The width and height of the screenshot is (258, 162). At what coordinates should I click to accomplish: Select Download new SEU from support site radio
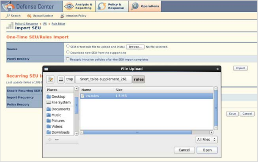(x=68, y=52)
